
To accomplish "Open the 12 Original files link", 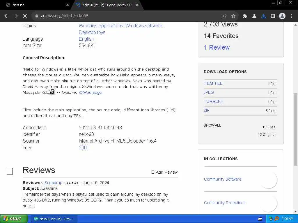I will [x=267, y=135].
